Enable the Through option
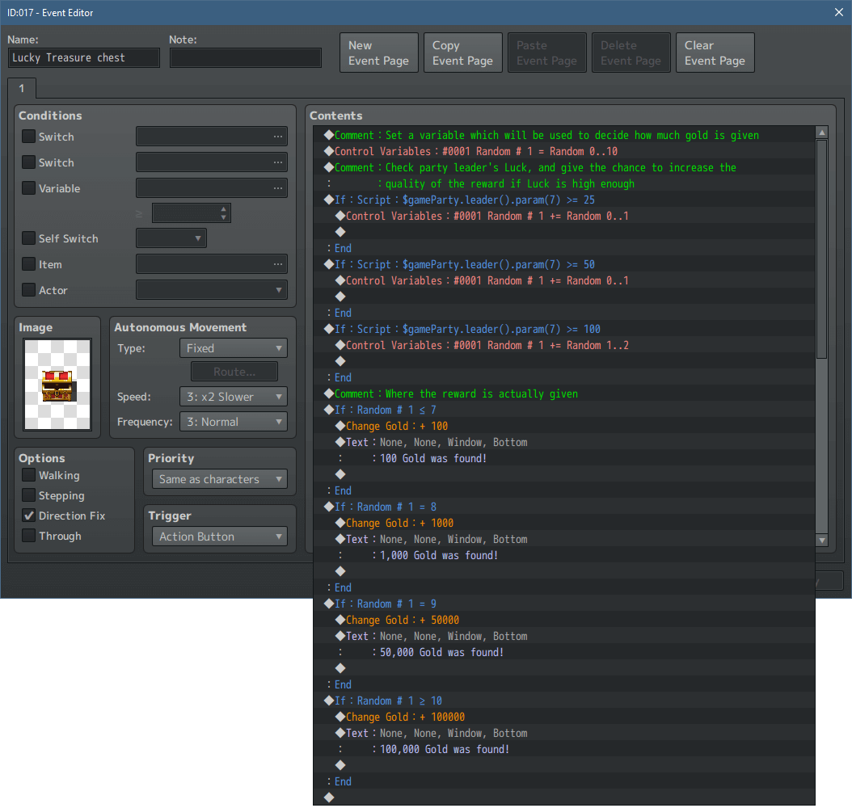This screenshot has height=808, width=852. pyautogui.click(x=27, y=536)
